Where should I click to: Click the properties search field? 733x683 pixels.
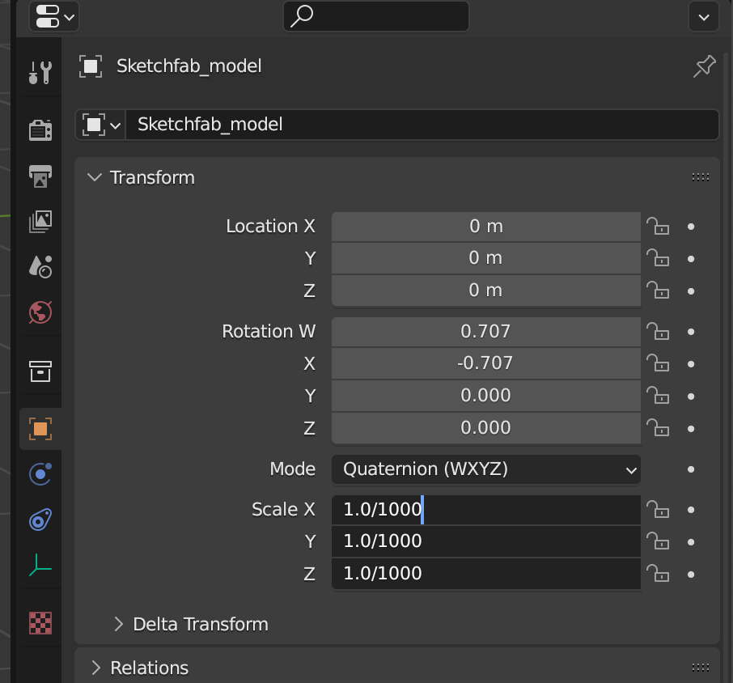pyautogui.click(x=375, y=16)
